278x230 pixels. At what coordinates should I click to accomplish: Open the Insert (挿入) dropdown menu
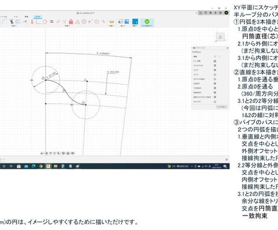tap(123, 26)
